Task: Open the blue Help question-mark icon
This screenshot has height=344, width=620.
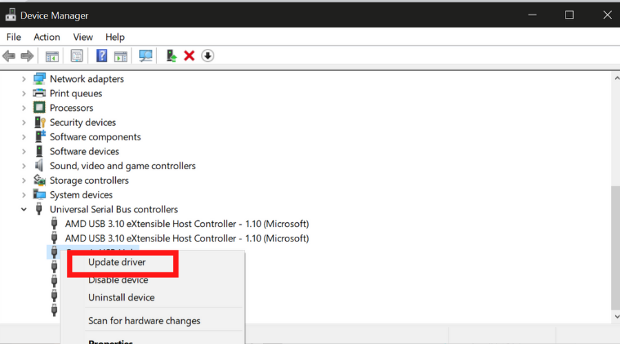Action: (x=102, y=56)
